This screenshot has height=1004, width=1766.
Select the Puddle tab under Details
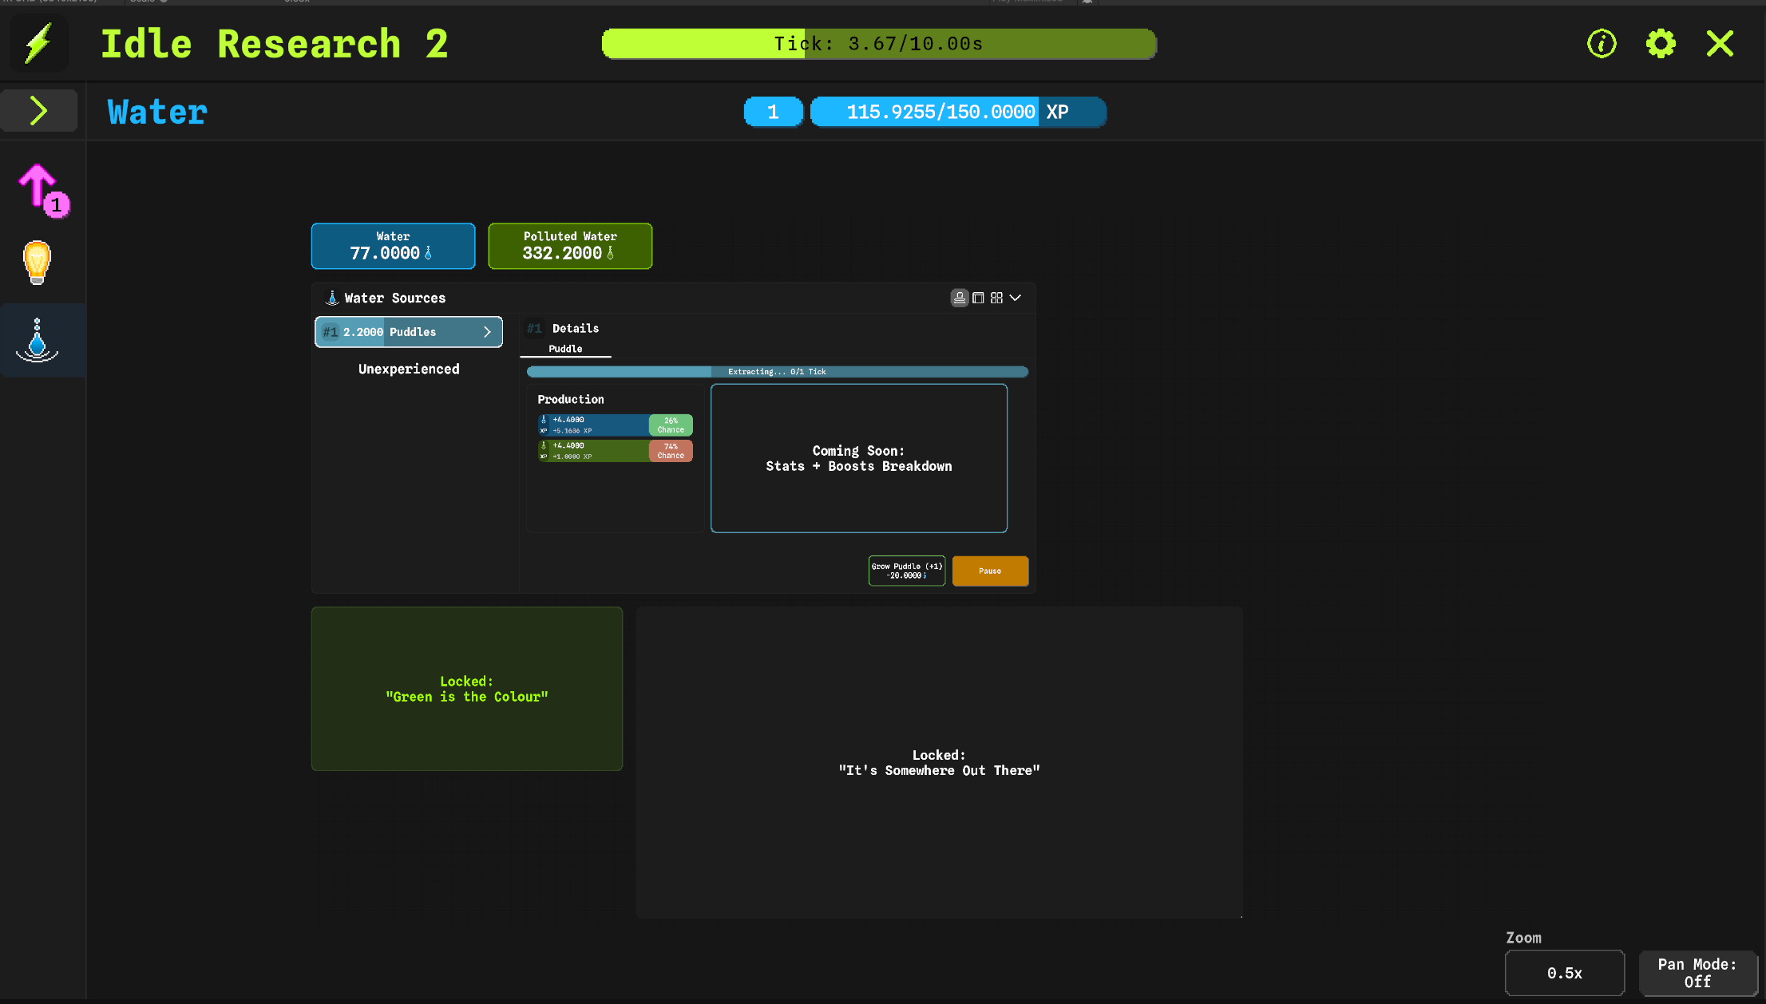click(565, 349)
